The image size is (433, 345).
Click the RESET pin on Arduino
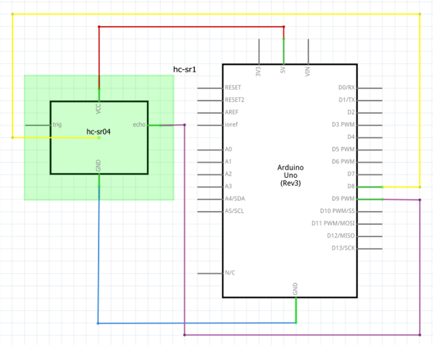pos(210,88)
